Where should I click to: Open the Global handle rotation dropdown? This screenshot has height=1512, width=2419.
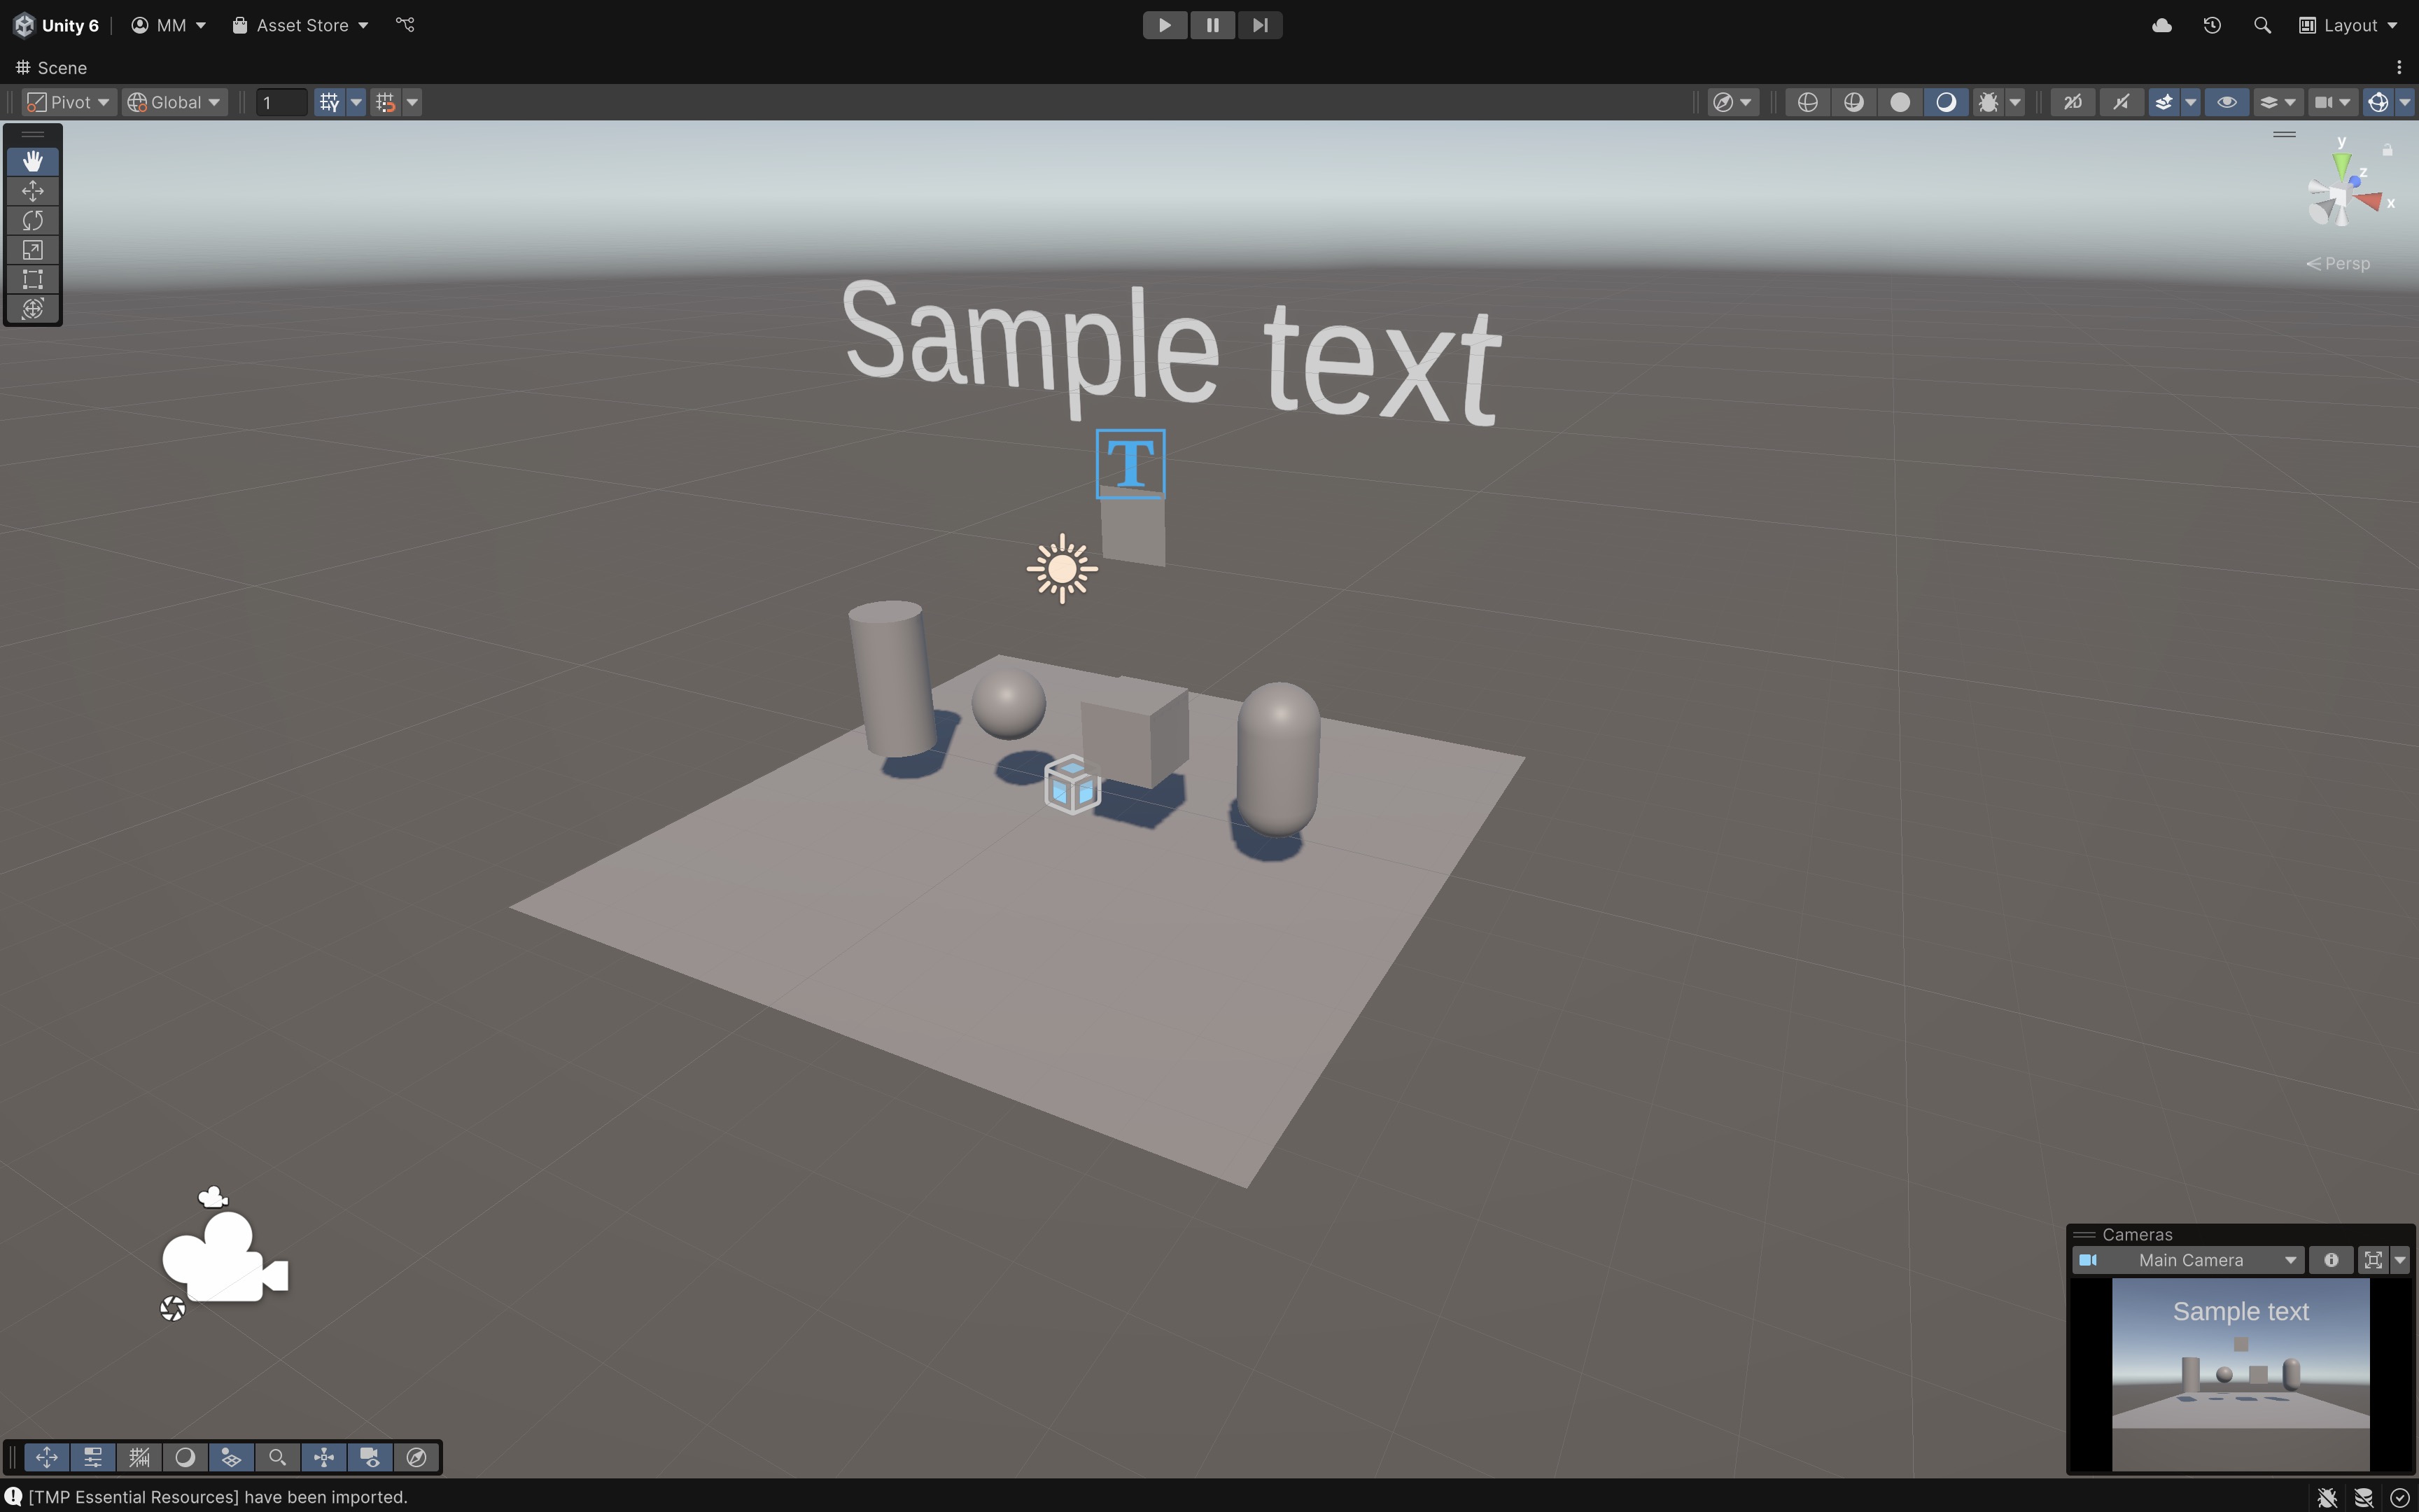tap(174, 102)
